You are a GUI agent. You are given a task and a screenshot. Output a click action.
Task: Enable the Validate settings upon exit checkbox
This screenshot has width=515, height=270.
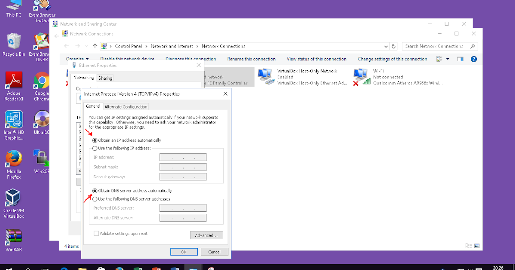(x=97, y=233)
